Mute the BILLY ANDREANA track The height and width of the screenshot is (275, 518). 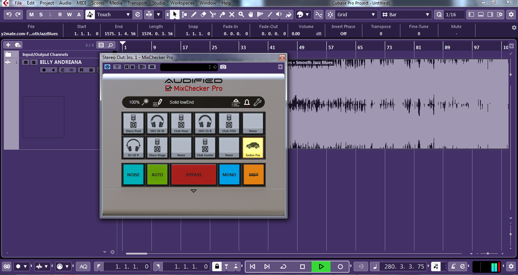[x=25, y=62]
